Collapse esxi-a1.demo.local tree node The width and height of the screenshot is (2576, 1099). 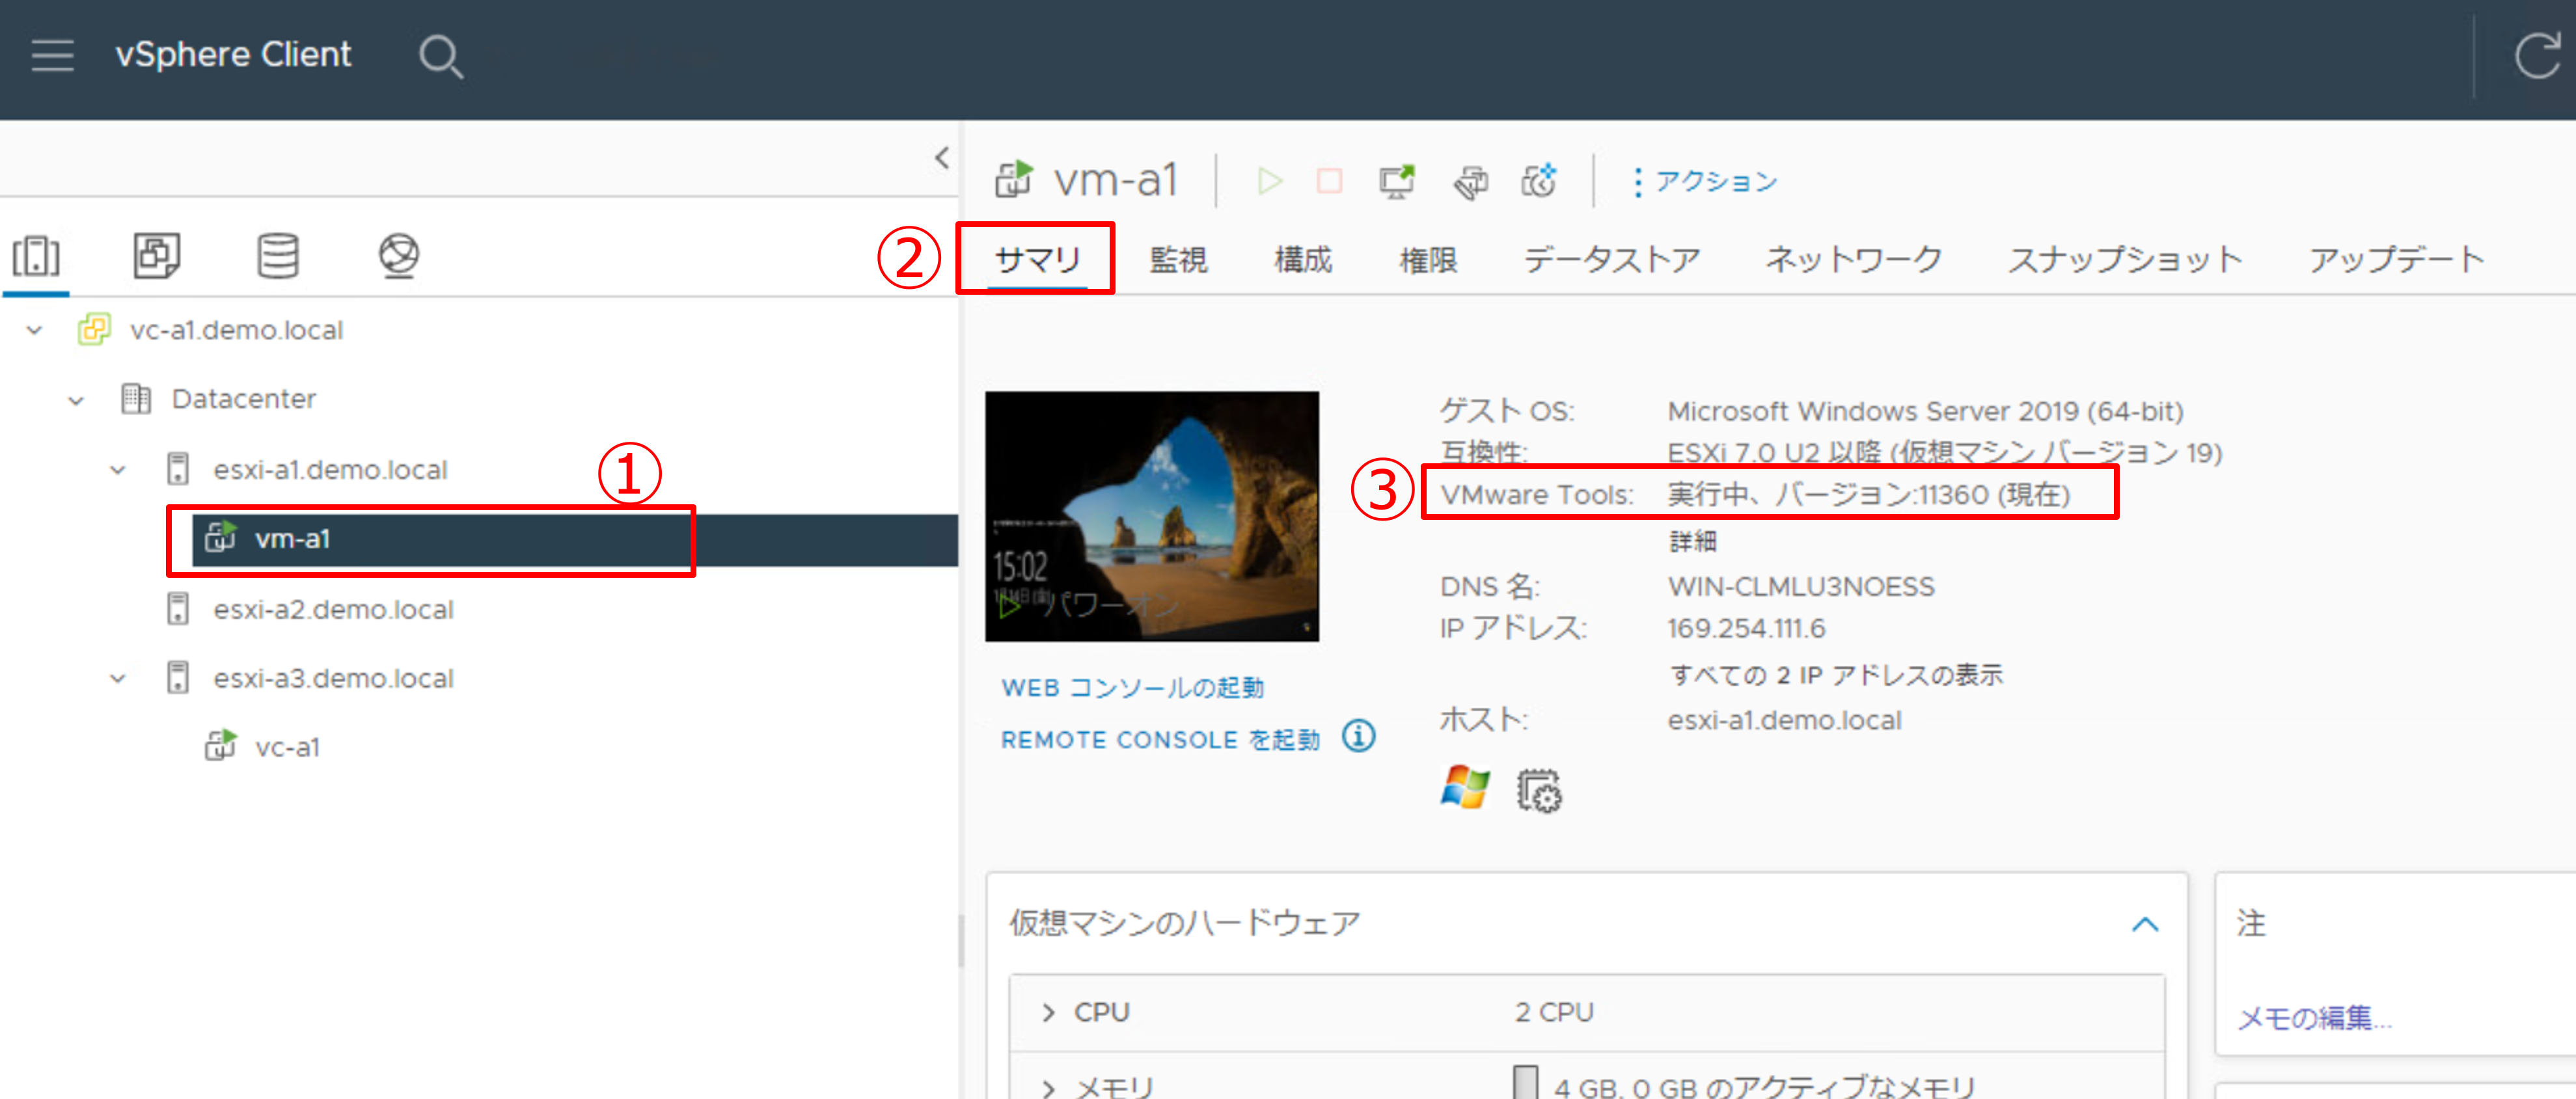118,470
